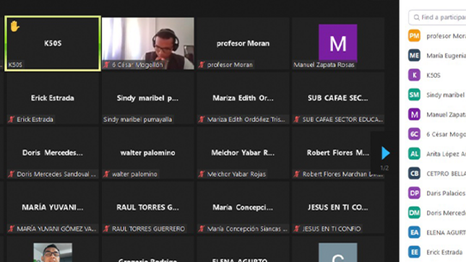Image resolution: width=466 pixels, height=262 pixels.
Task: Click the Melchor Yabar Rojas participant tile
Action: pyautogui.click(x=243, y=153)
